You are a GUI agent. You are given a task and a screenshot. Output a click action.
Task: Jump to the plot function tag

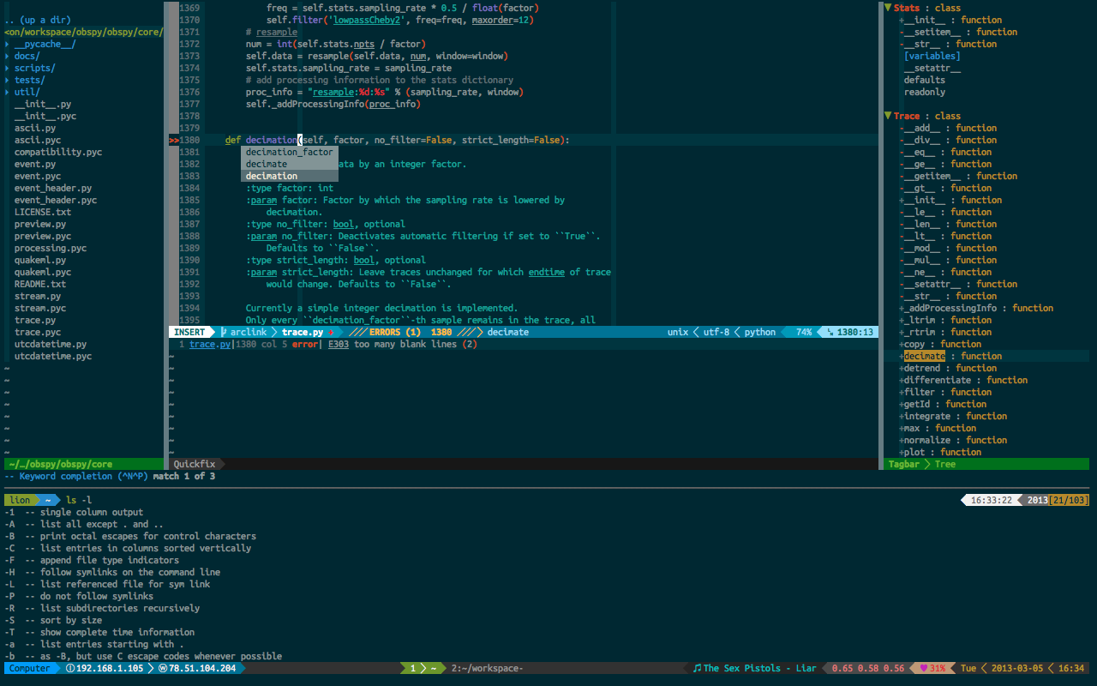tap(914, 452)
